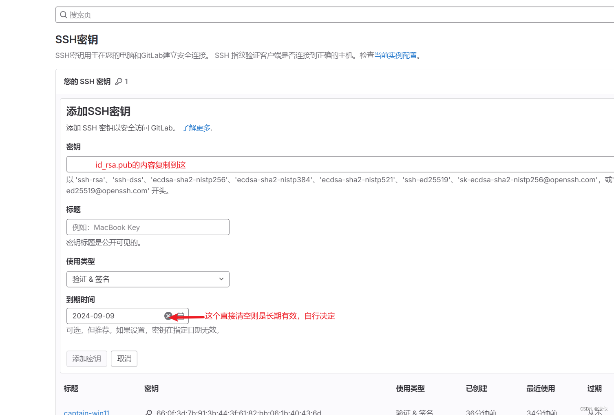
Task: Click the 添加密钥 button
Action: coord(86,359)
